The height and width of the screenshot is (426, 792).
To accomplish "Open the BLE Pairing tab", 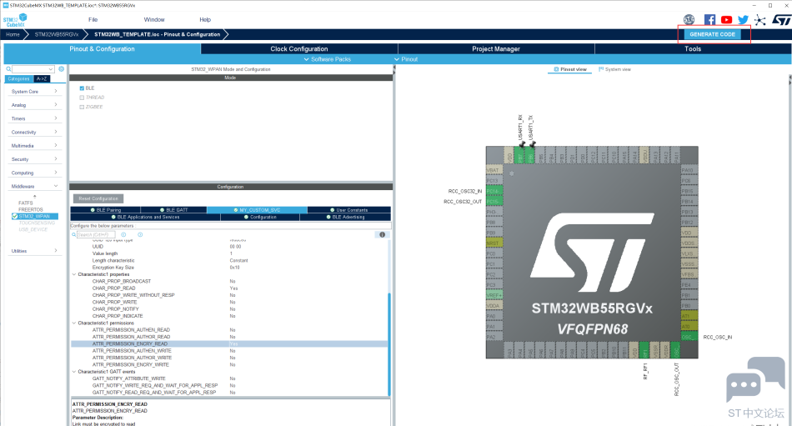I will click(x=106, y=210).
